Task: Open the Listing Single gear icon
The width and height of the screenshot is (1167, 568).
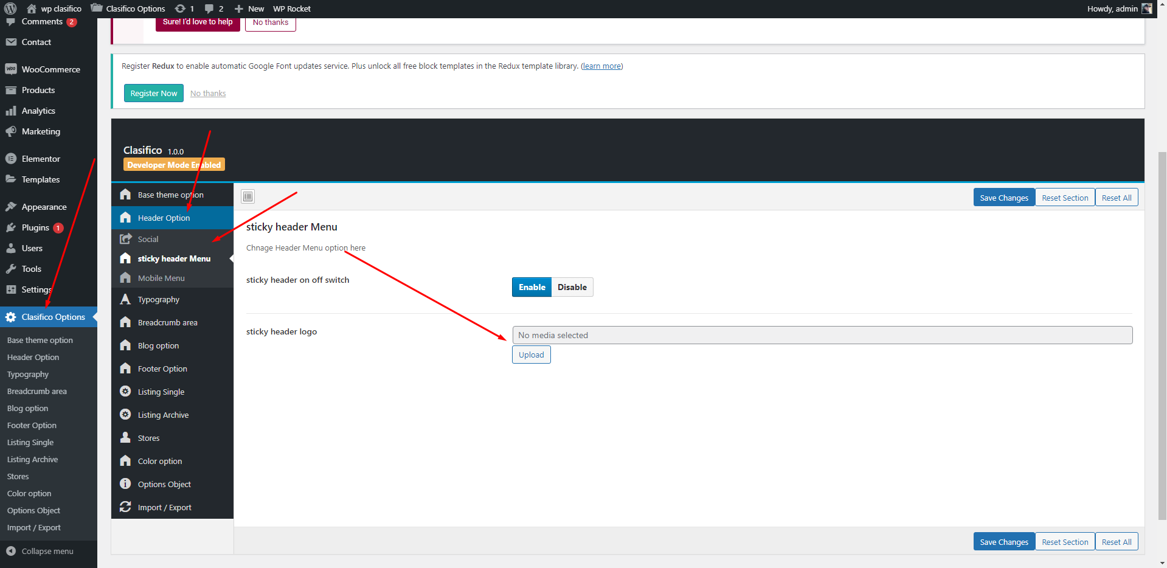Action: point(125,392)
